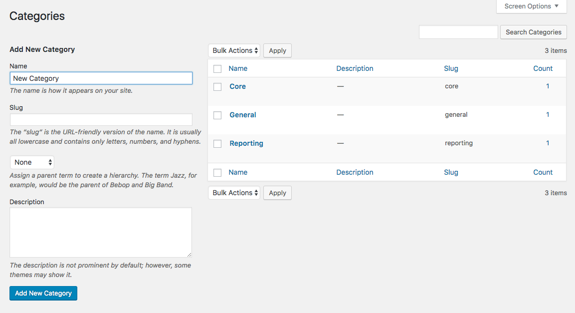This screenshot has height=313, width=575.
Task: Tick the checkbox for Reporting category
Action: pyautogui.click(x=217, y=144)
